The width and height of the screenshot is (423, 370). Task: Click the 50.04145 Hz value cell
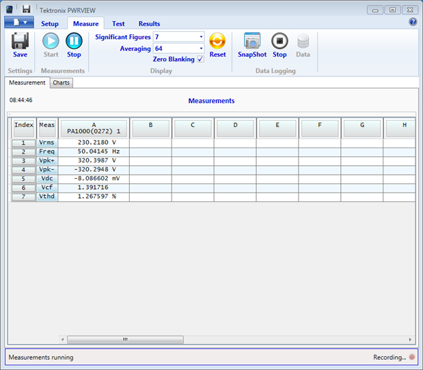click(94, 152)
